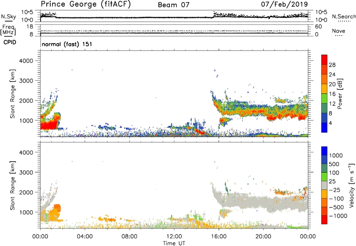Click the '16' label on the Power color bar
Image resolution: width=356 pixels, height=246 pixels.
tap(332, 94)
